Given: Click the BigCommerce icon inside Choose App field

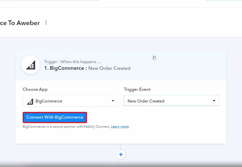Looking at the screenshot, I should 30,102.
